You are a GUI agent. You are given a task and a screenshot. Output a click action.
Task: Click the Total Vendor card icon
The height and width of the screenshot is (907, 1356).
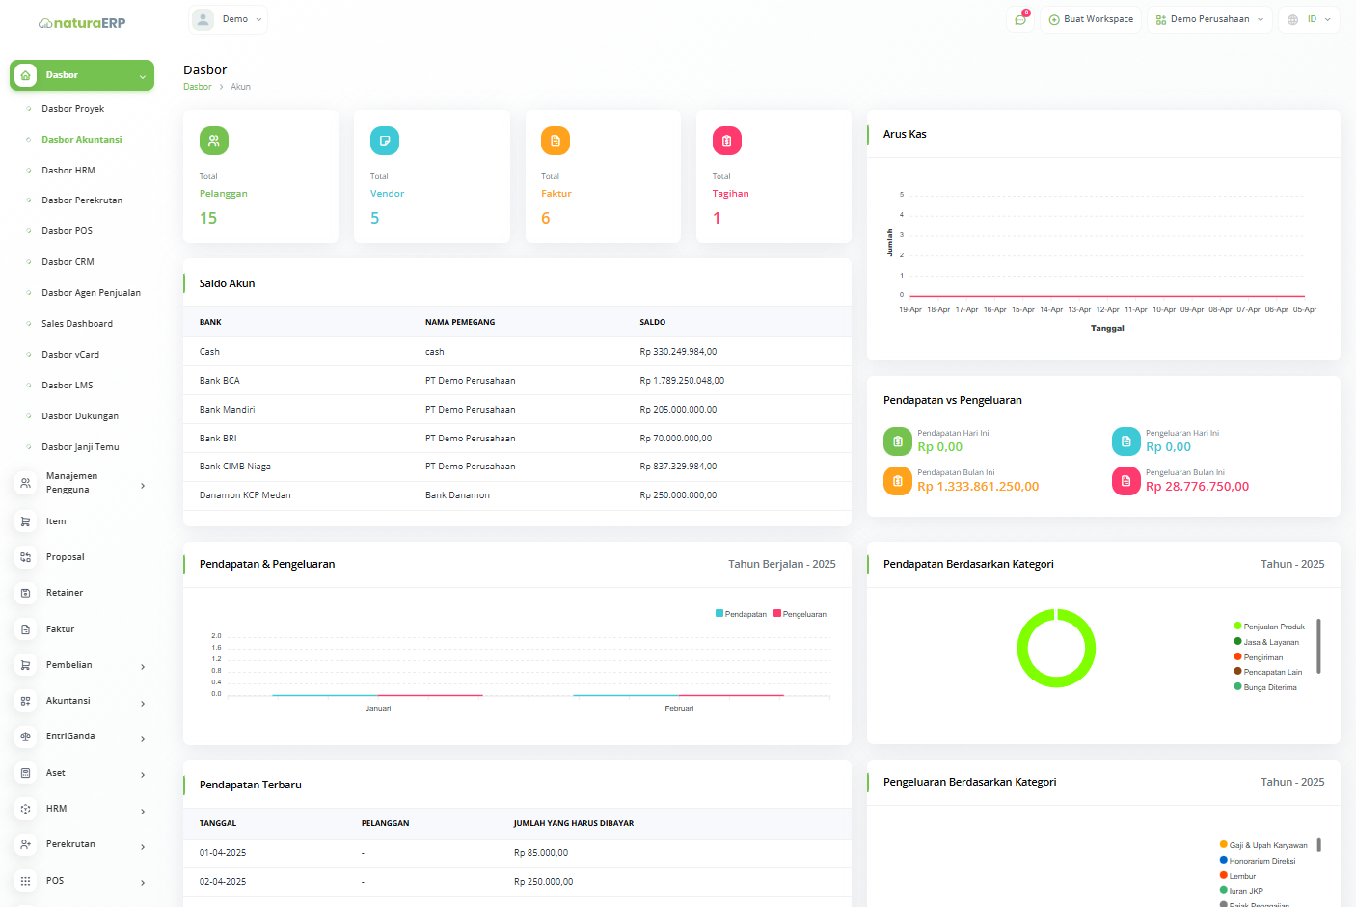(384, 141)
